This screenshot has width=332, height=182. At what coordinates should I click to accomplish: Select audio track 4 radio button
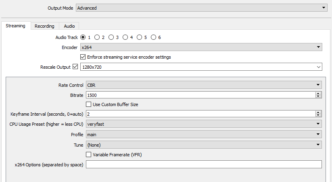pos(125,37)
